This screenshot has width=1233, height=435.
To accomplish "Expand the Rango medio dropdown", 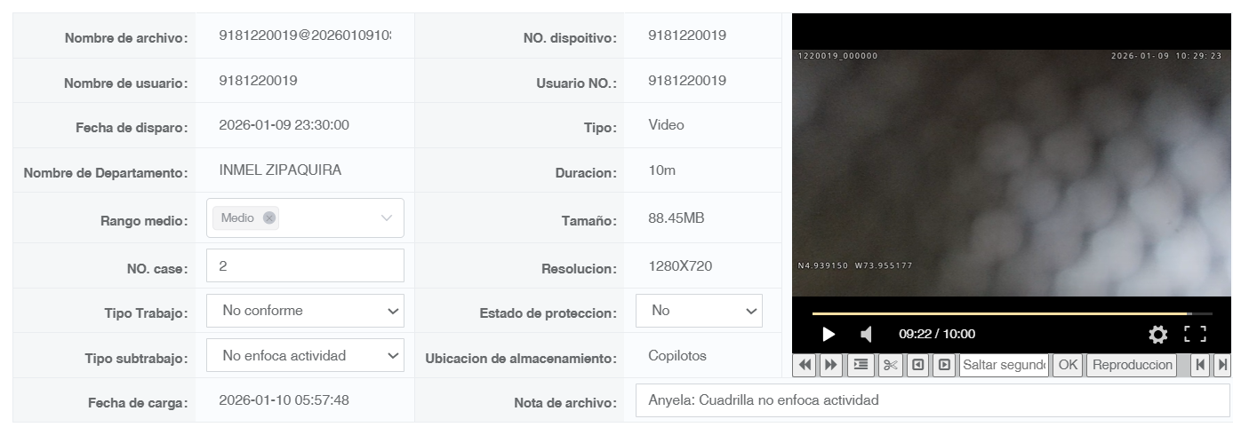I will tap(387, 217).
